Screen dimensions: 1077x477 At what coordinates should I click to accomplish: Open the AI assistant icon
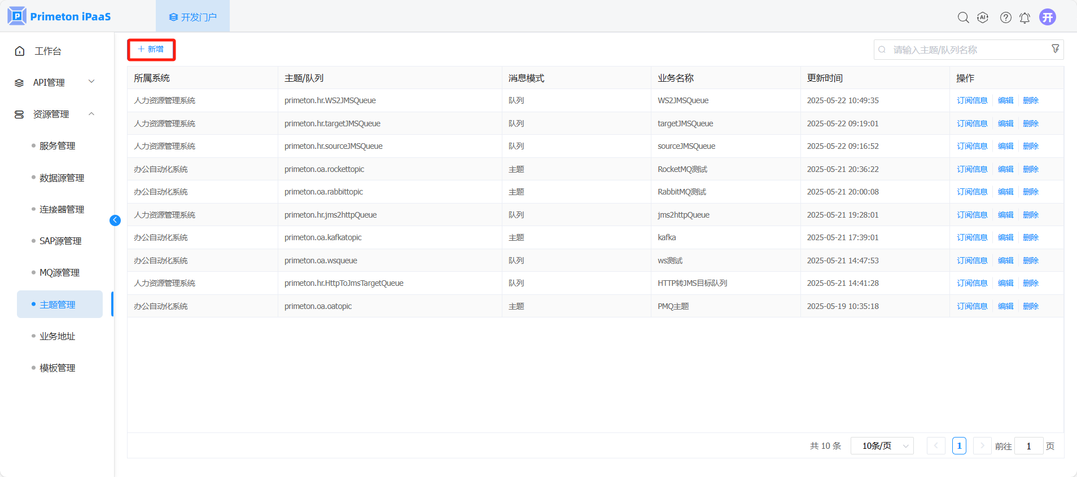(x=983, y=17)
